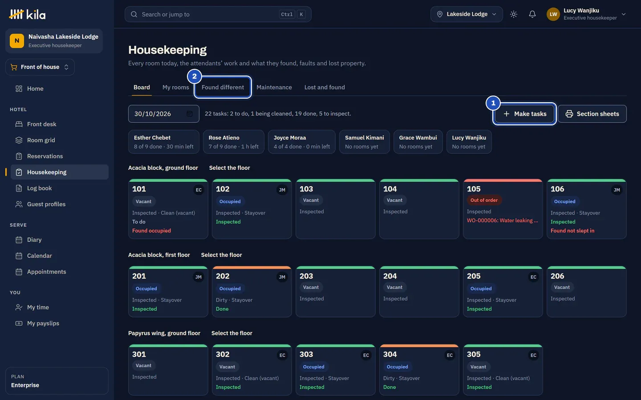Open My time
641x400 pixels.
tap(59, 307)
